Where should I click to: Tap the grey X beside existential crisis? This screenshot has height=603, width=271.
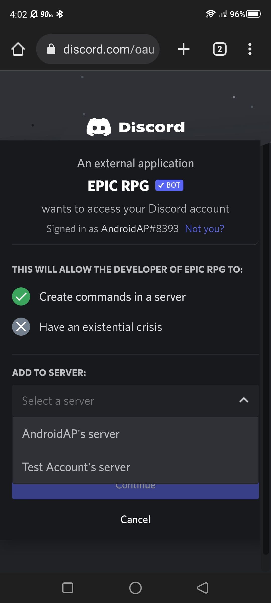(x=21, y=327)
